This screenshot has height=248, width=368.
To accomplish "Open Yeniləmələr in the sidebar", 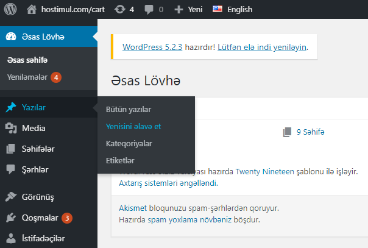I will [x=27, y=77].
